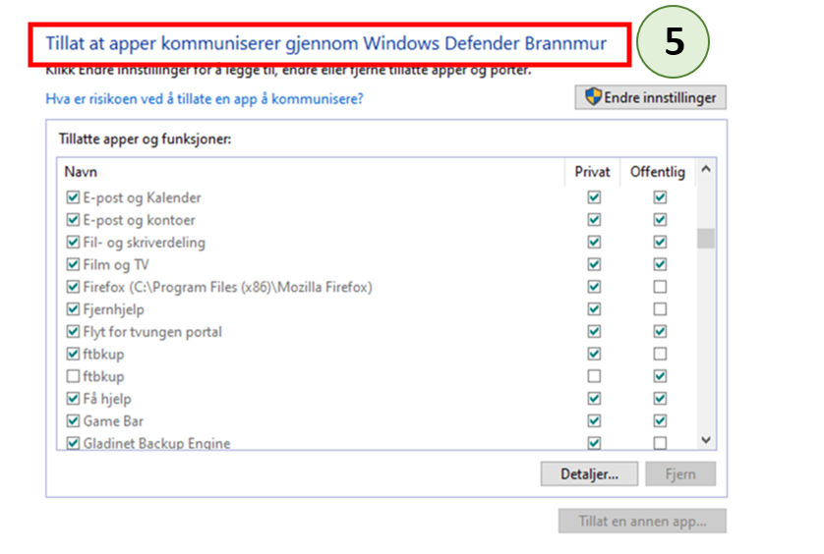Click the Privat column header
Screen dimensions: 824x554
[x=593, y=172]
